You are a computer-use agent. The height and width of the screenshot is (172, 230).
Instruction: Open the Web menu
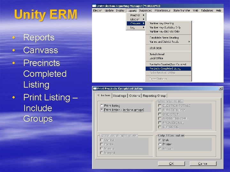coord(195,11)
